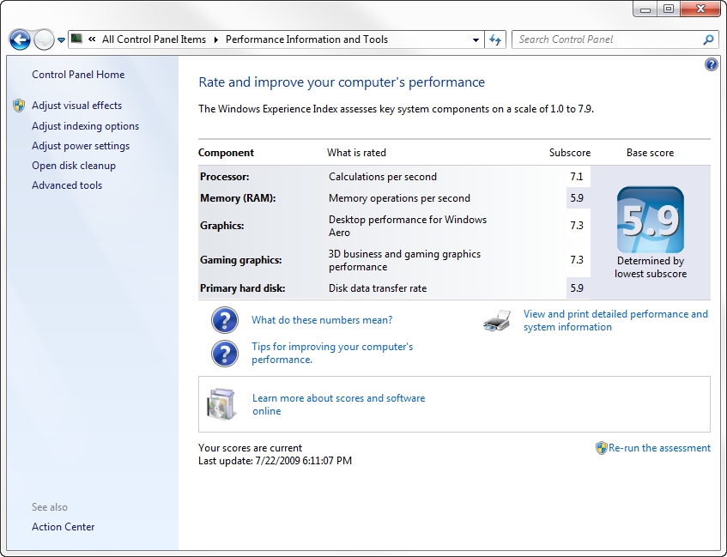
Task: Go to All Control Panel Items breadcrumb
Action: tap(154, 39)
